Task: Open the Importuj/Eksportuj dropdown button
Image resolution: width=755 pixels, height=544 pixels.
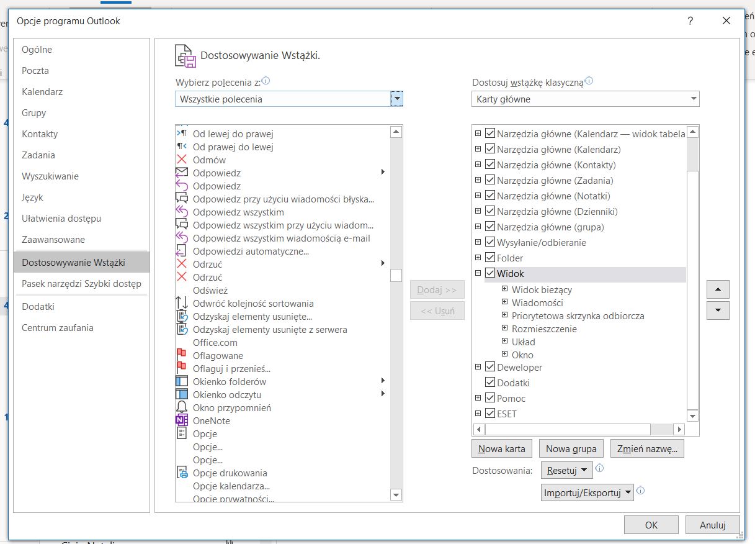Action: [587, 492]
